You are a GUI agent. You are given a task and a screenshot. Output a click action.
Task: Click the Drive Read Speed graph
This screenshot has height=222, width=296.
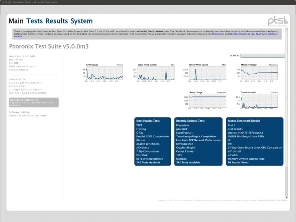[156, 73]
